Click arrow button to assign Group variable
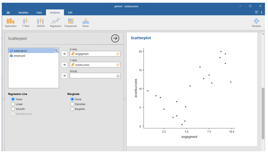 click(64, 76)
